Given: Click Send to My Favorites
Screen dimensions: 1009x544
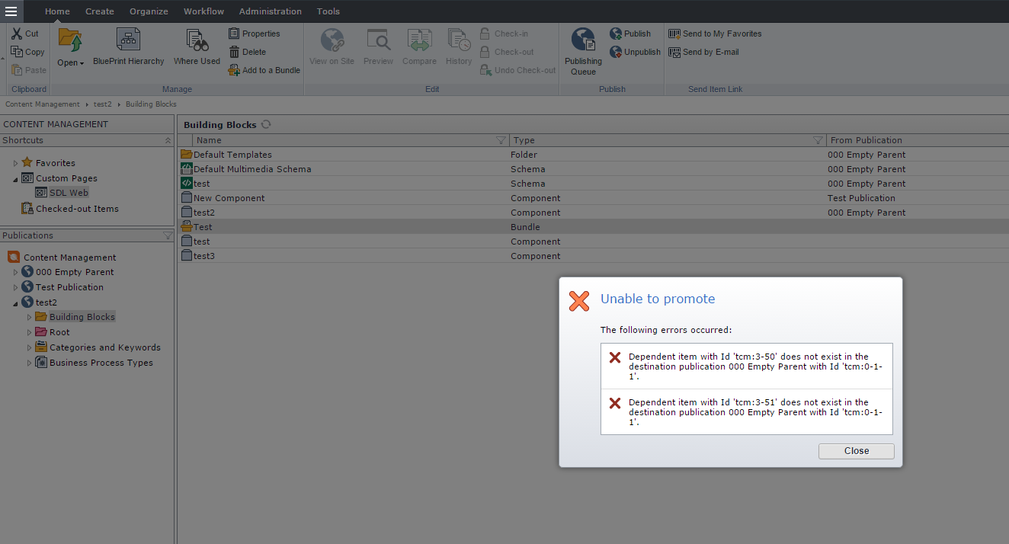Looking at the screenshot, I should 715,34.
